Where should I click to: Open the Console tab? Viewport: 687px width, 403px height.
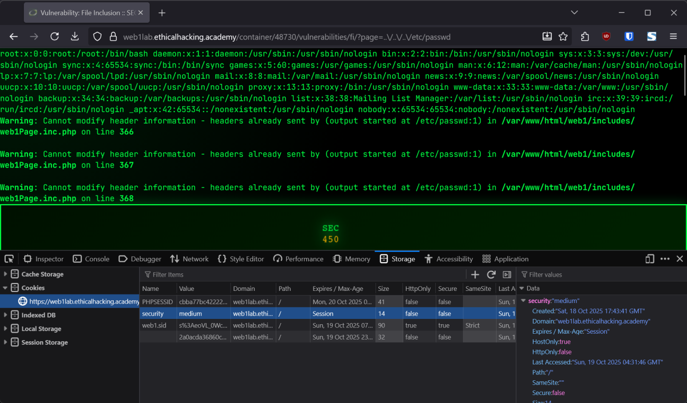pyautogui.click(x=91, y=259)
